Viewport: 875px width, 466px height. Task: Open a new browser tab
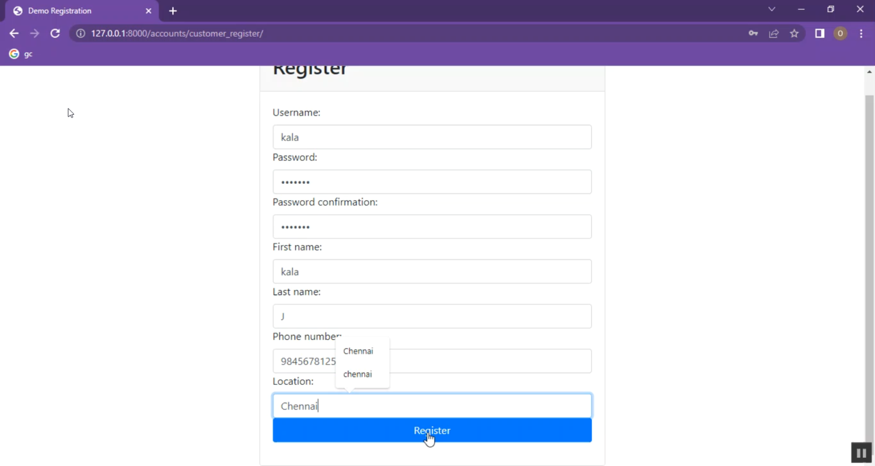coord(173,11)
